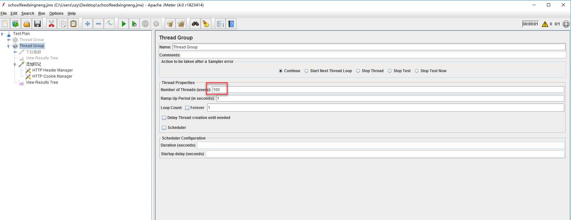Open the Options menu
The image size is (571, 220).
(56, 13)
